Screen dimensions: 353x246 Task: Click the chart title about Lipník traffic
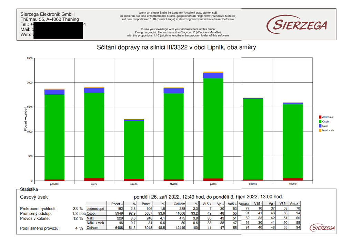pos(176,47)
